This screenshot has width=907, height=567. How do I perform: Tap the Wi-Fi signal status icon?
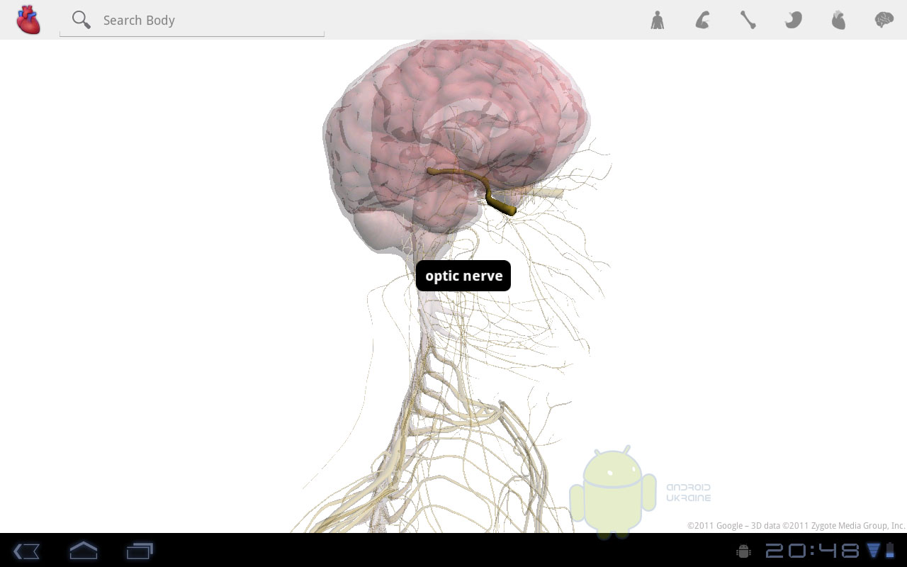coord(873,551)
